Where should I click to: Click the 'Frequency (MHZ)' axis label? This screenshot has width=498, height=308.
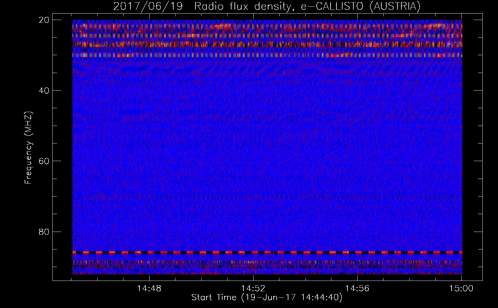(28, 148)
